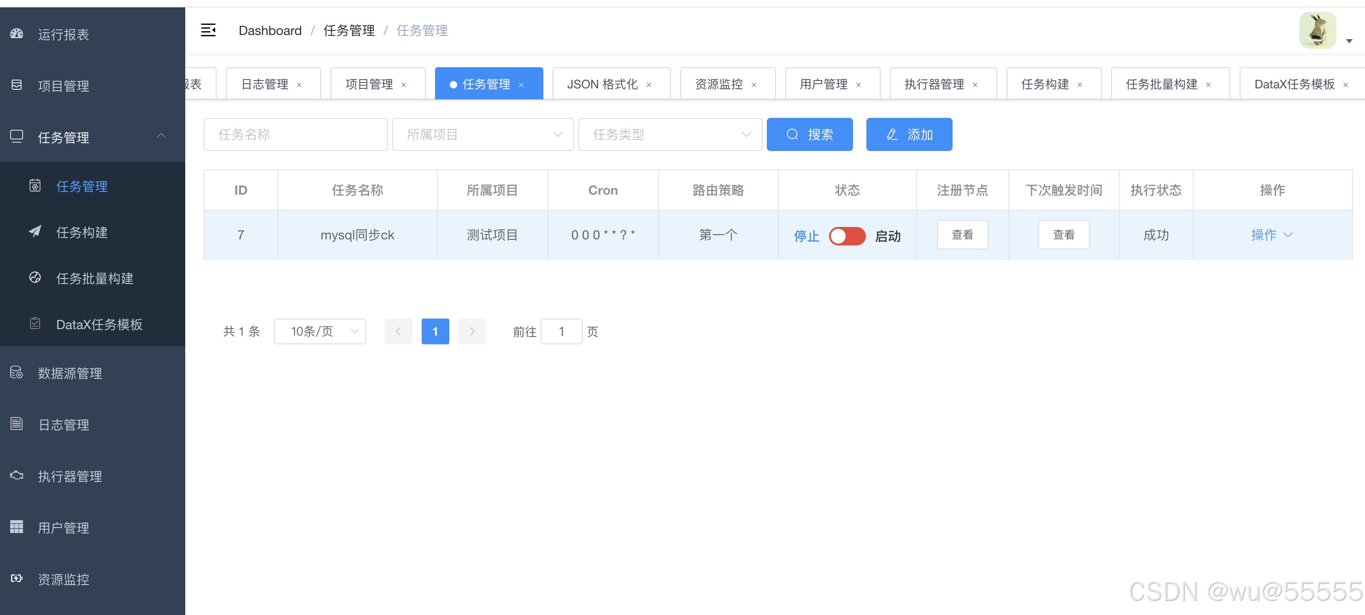Click the blue 搜索 button

click(809, 134)
